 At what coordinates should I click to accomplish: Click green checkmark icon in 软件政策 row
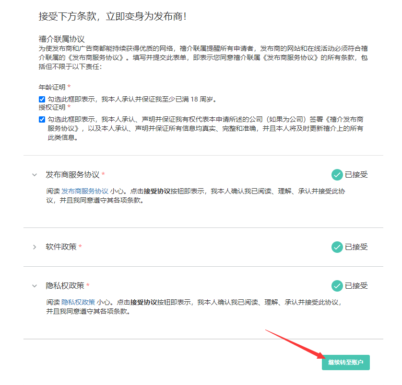click(337, 247)
